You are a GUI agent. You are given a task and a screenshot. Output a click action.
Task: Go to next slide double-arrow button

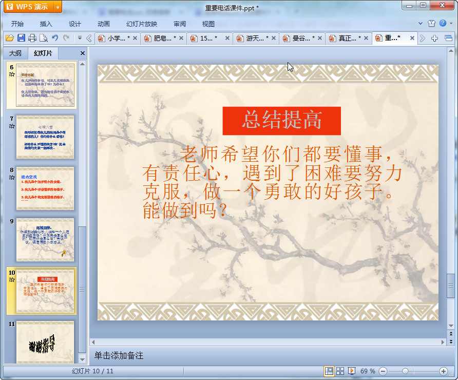click(x=451, y=341)
